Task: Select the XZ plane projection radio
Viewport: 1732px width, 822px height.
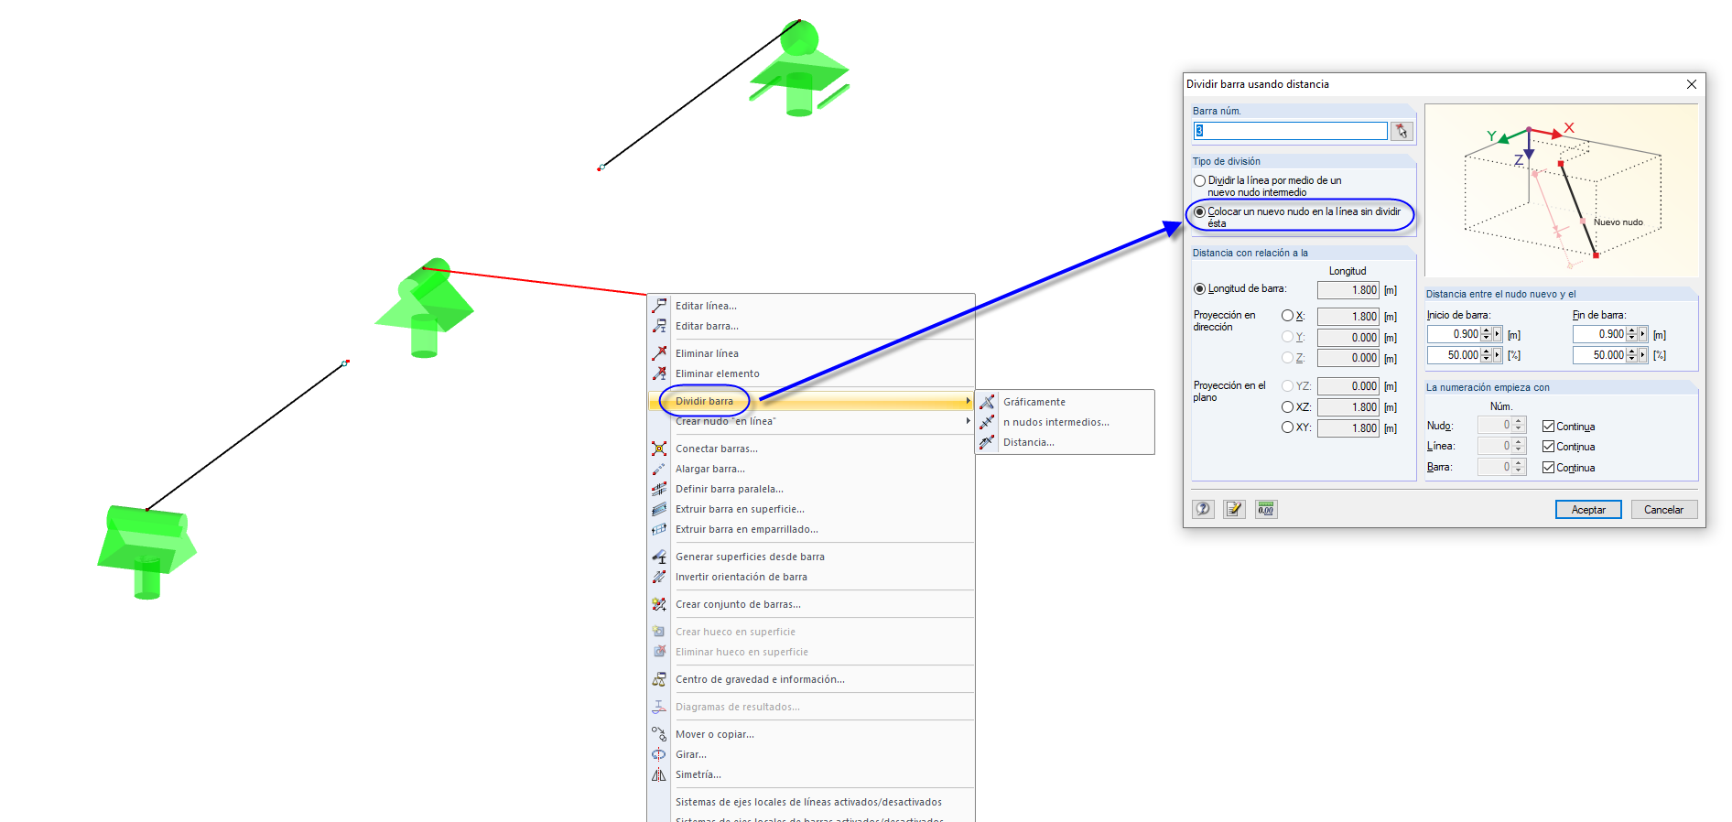Action: 1287,407
